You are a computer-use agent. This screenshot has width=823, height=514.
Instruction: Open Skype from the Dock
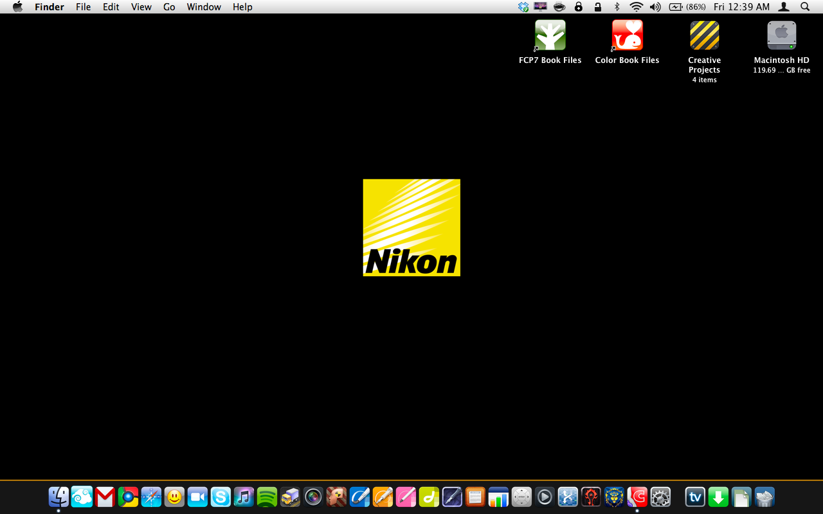click(x=221, y=497)
